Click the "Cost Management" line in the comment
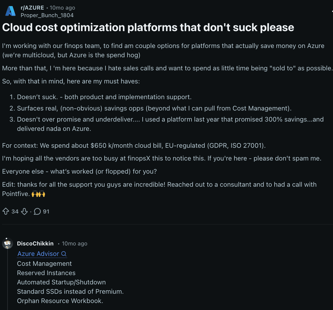This screenshot has width=333, height=310. 44,263
